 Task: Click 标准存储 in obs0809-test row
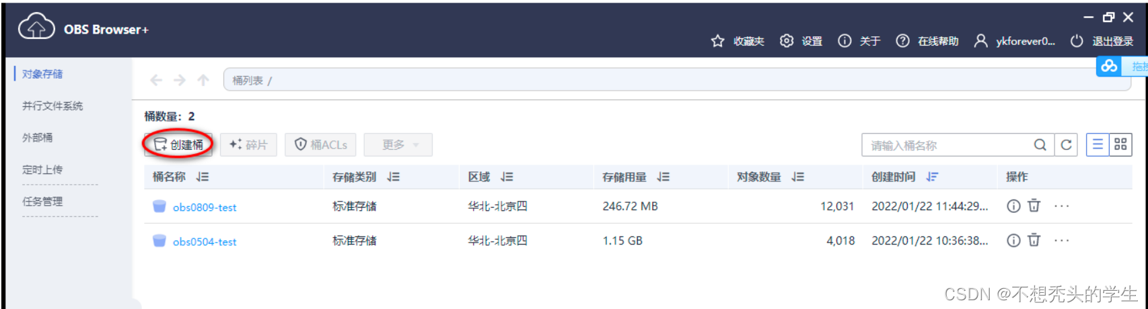[x=355, y=206]
